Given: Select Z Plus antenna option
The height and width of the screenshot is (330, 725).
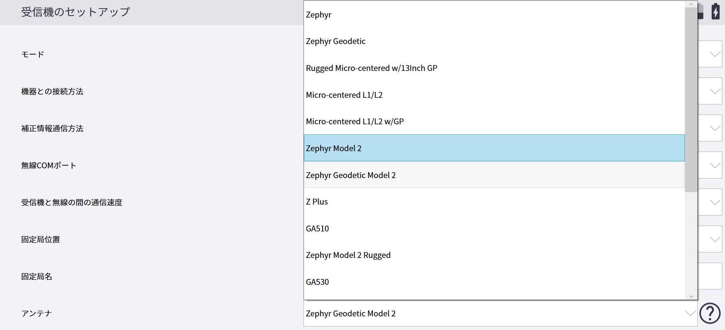Looking at the screenshot, I should [x=317, y=202].
